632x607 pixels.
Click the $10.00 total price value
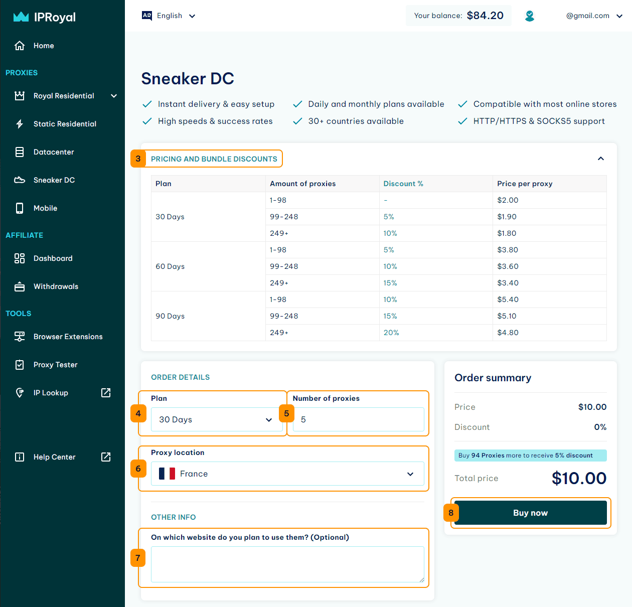click(x=579, y=478)
